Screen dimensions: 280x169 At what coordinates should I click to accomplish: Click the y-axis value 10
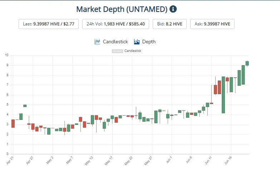point(6,55)
